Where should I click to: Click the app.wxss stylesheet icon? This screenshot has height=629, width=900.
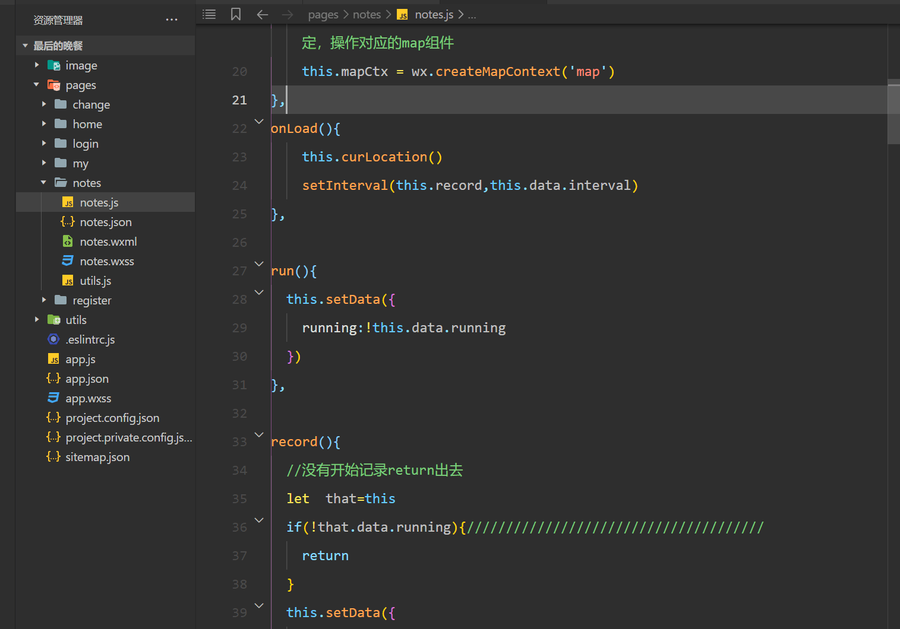54,398
